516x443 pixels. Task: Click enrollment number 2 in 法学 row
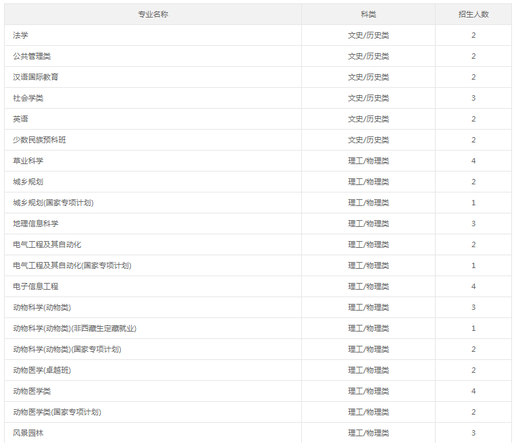tap(473, 35)
